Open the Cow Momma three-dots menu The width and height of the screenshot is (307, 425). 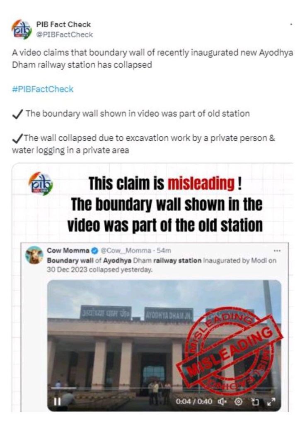click(x=277, y=251)
